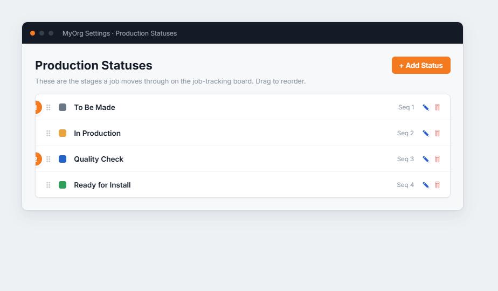Click the Quality Check drag handle
Image resolution: width=498 pixels, height=291 pixels.
[x=49, y=159]
